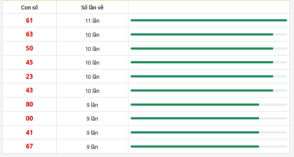
Task: Click the 11 lần count cell
Action: click(x=92, y=21)
